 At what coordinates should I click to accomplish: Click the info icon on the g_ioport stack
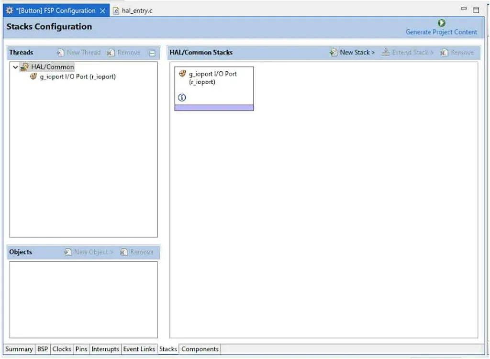click(181, 97)
